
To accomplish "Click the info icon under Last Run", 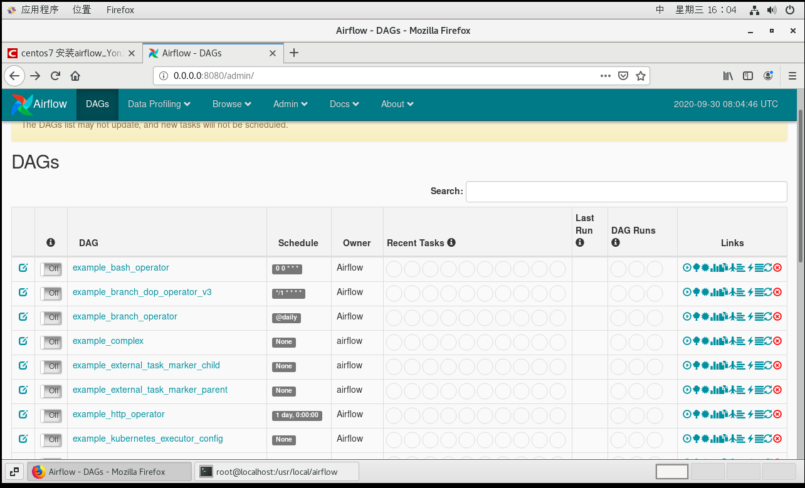I will pos(580,242).
